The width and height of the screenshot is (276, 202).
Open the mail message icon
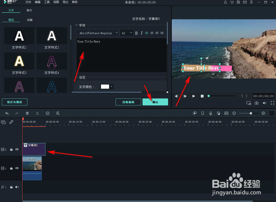click(245, 2)
